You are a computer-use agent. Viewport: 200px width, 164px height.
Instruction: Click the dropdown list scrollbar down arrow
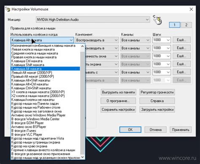(x=82, y=157)
